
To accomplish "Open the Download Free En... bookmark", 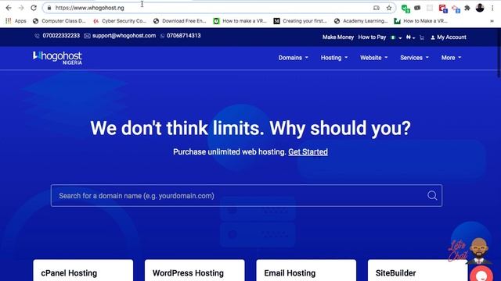I will click(180, 21).
